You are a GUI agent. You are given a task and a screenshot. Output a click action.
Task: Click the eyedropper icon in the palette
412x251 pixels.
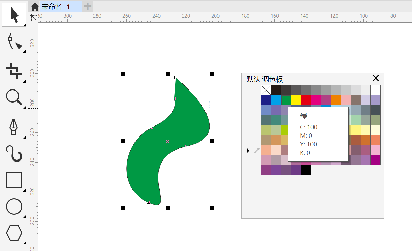257,150
